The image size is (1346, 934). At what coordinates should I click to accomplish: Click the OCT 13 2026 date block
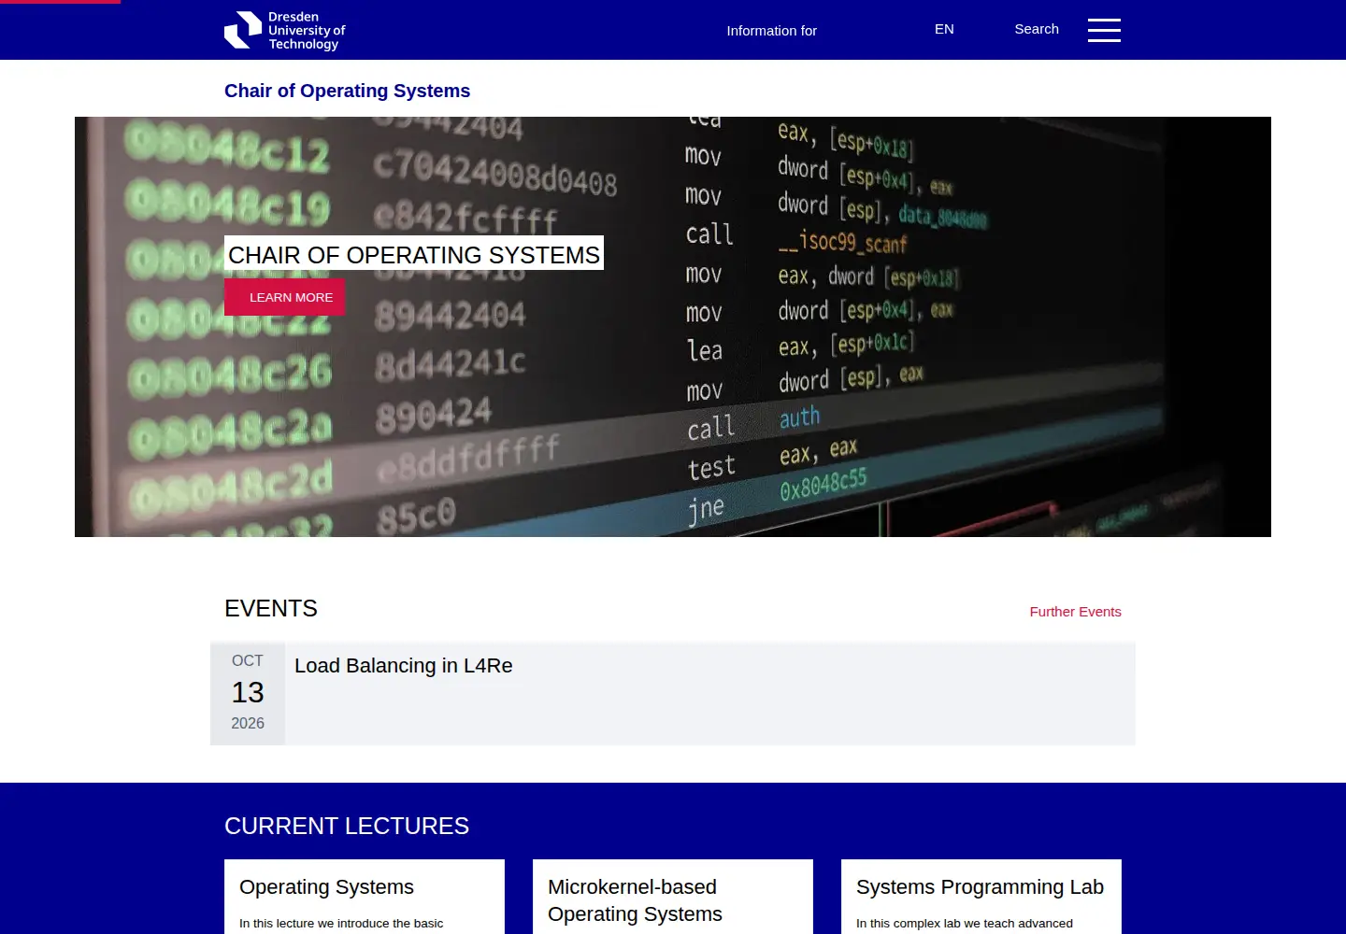(x=248, y=693)
